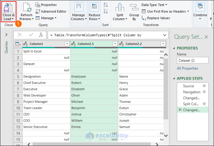Open Column2.2 filter dropdown

pos(163,44)
